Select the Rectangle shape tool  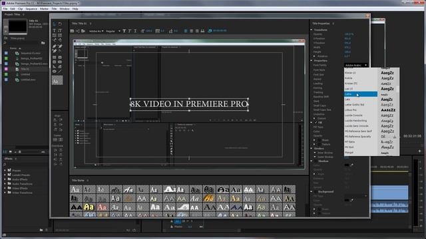(x=55, y=57)
